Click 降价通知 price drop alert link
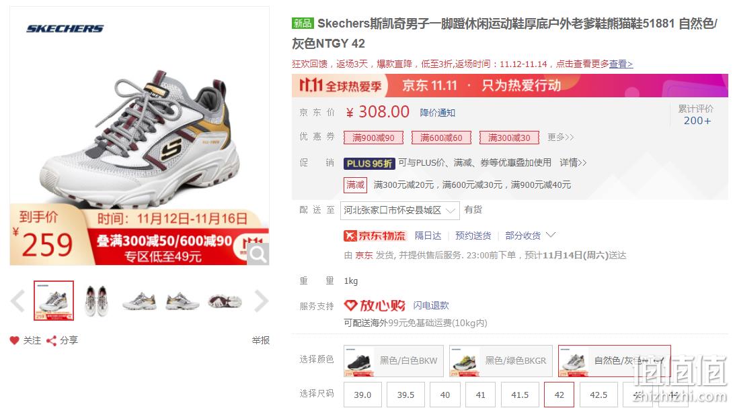The width and height of the screenshot is (733, 408). pos(438,113)
